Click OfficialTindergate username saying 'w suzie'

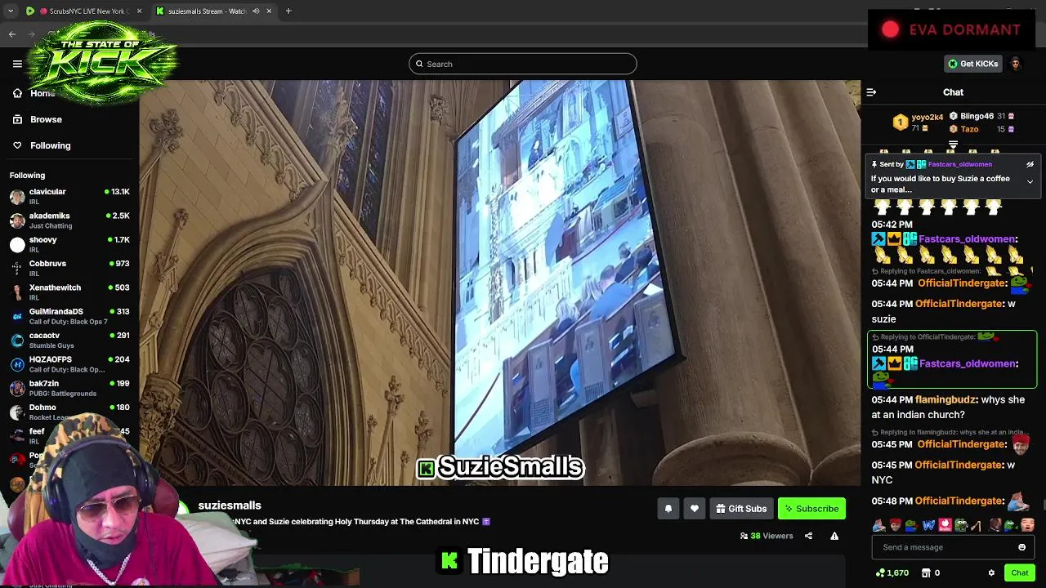tap(959, 303)
